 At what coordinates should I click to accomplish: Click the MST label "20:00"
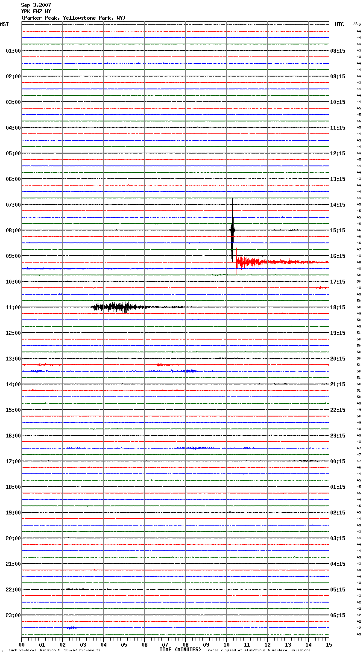(x=13, y=538)
